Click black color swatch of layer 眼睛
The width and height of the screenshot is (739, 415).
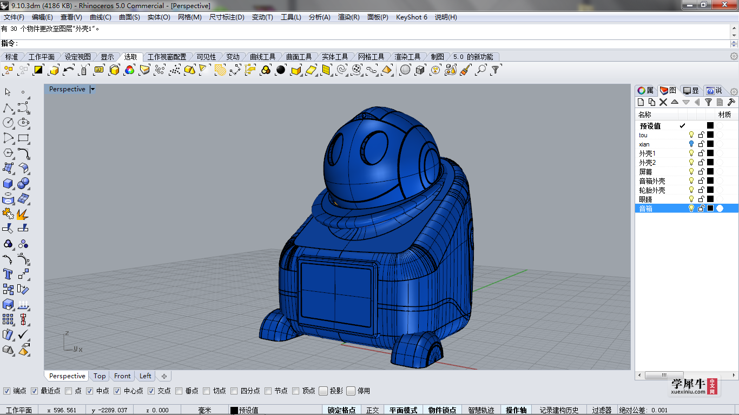click(710, 199)
